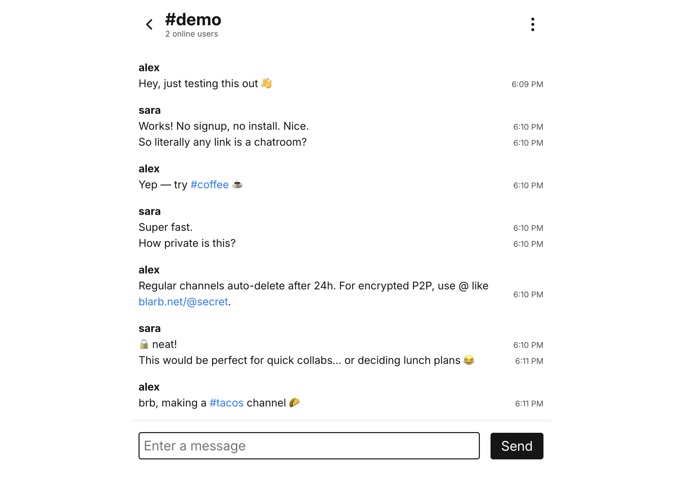Click the back arrow icon
Image resolution: width=682 pixels, height=479 pixels.
click(x=150, y=24)
